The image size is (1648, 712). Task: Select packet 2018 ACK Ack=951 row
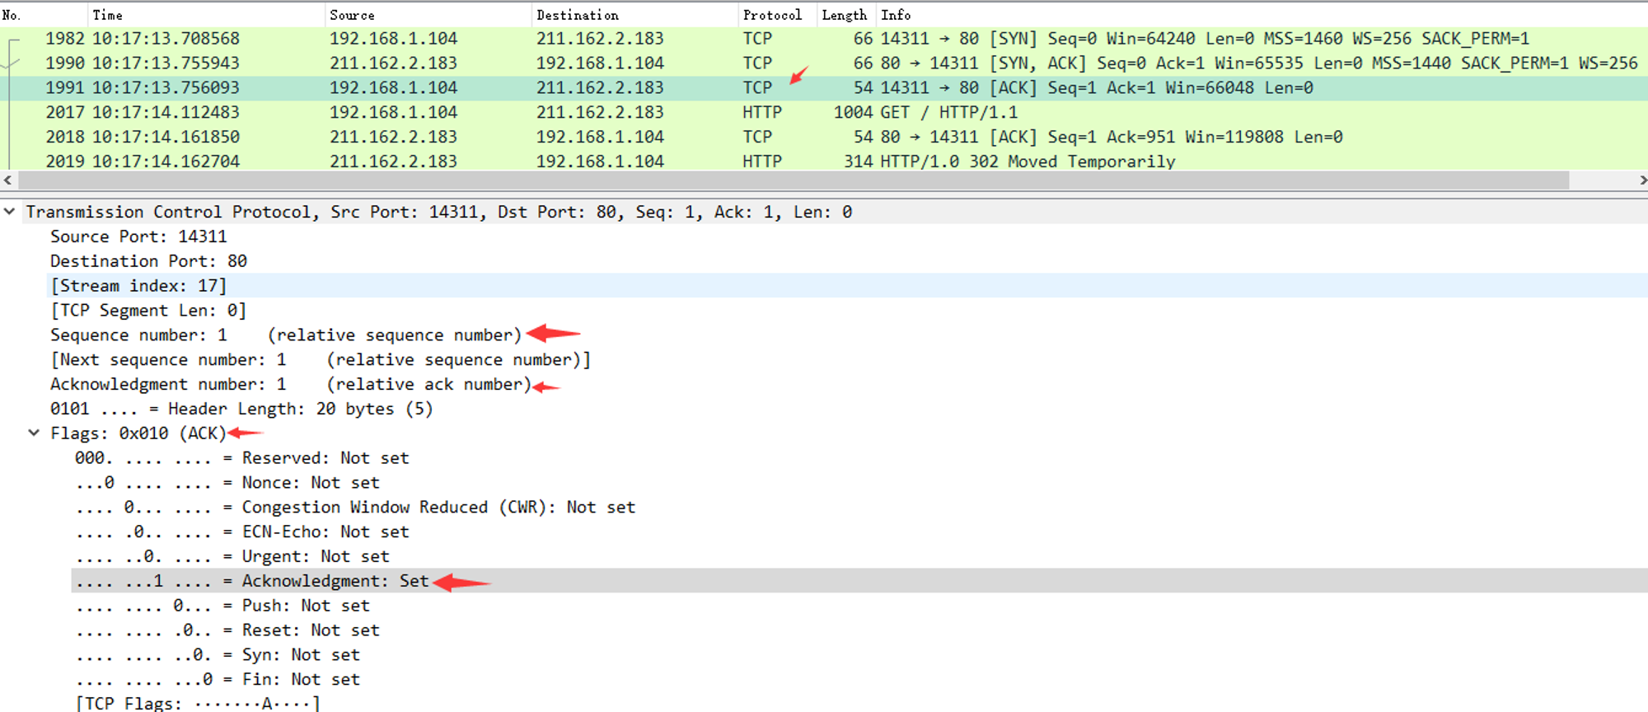824,138
